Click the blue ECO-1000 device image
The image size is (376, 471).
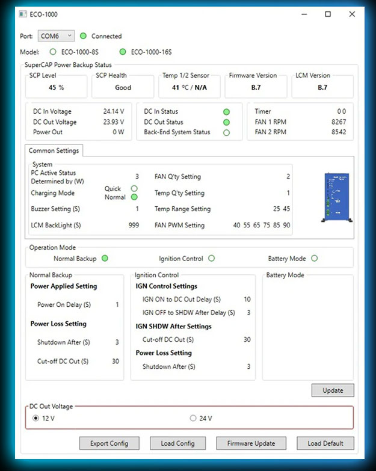(x=337, y=197)
